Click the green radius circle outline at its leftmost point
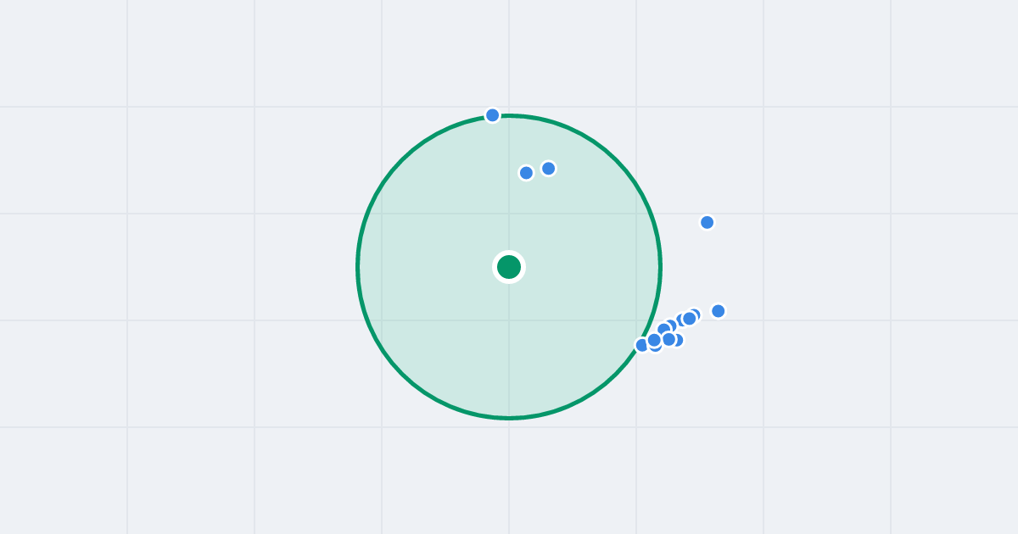1018x534 pixels. 358,267
